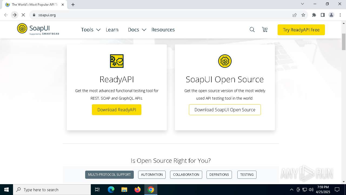
Task: Toggle Chrome side panel icon
Action: [323, 15]
